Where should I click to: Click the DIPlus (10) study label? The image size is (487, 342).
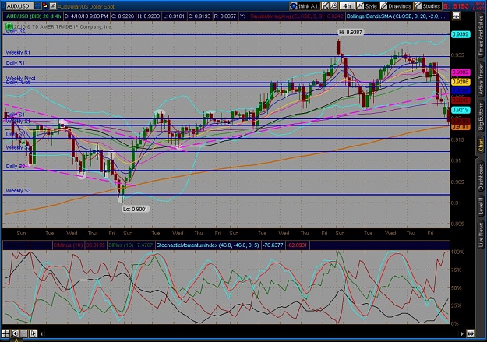[x=122, y=245]
